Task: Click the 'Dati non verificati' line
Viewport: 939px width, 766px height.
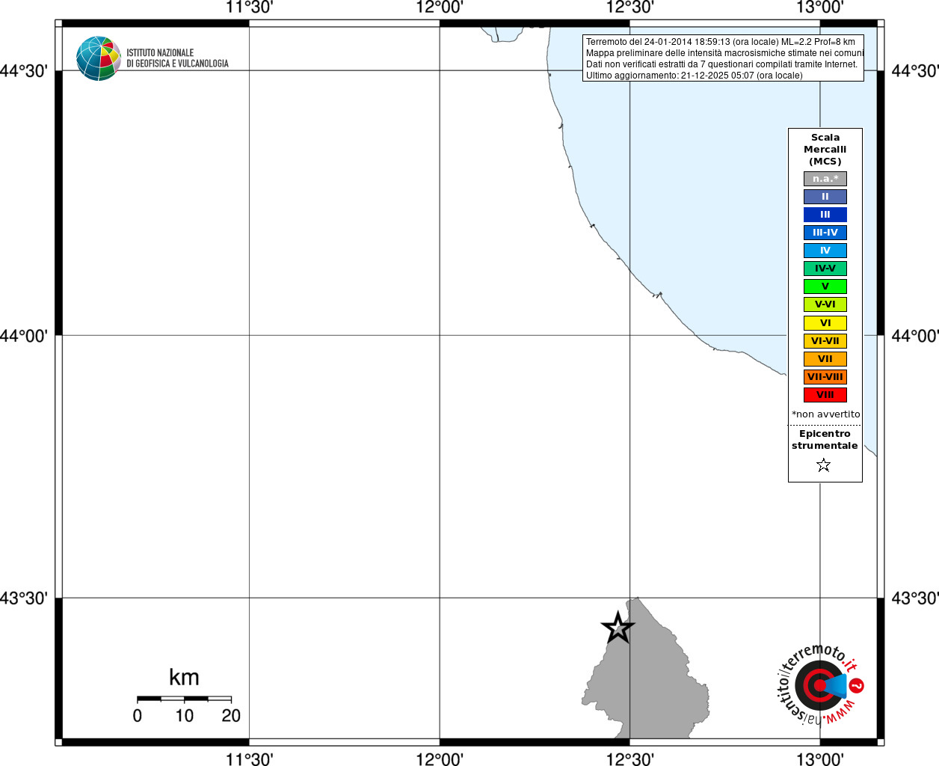Action: pyautogui.click(x=721, y=64)
